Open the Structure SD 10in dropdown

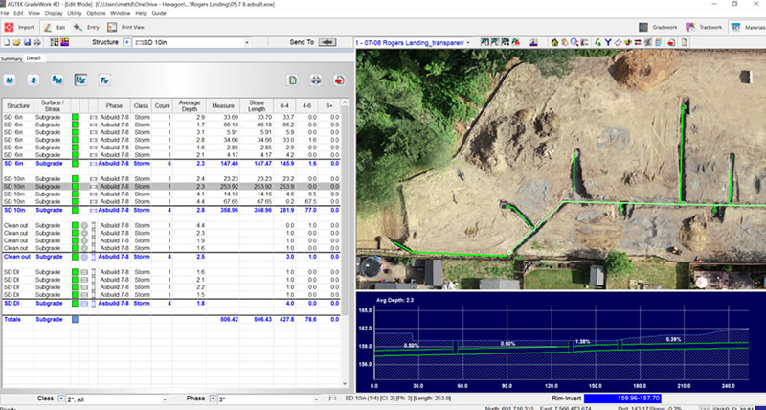[x=247, y=43]
